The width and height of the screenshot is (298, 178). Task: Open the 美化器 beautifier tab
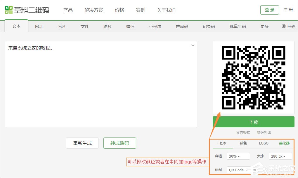point(284,143)
